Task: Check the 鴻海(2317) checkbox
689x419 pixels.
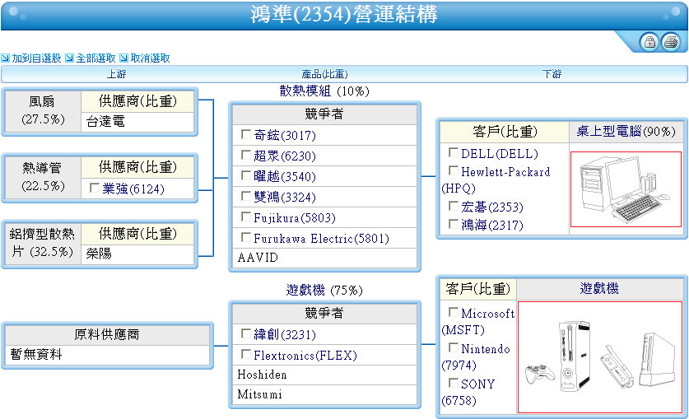Action: pos(454,224)
